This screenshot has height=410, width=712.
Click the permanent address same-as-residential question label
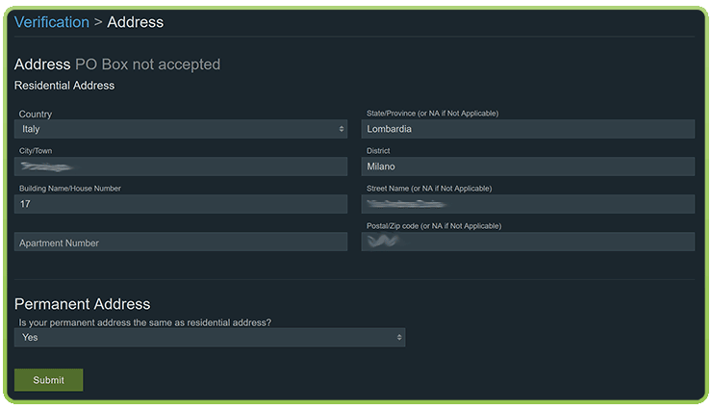tap(145, 322)
